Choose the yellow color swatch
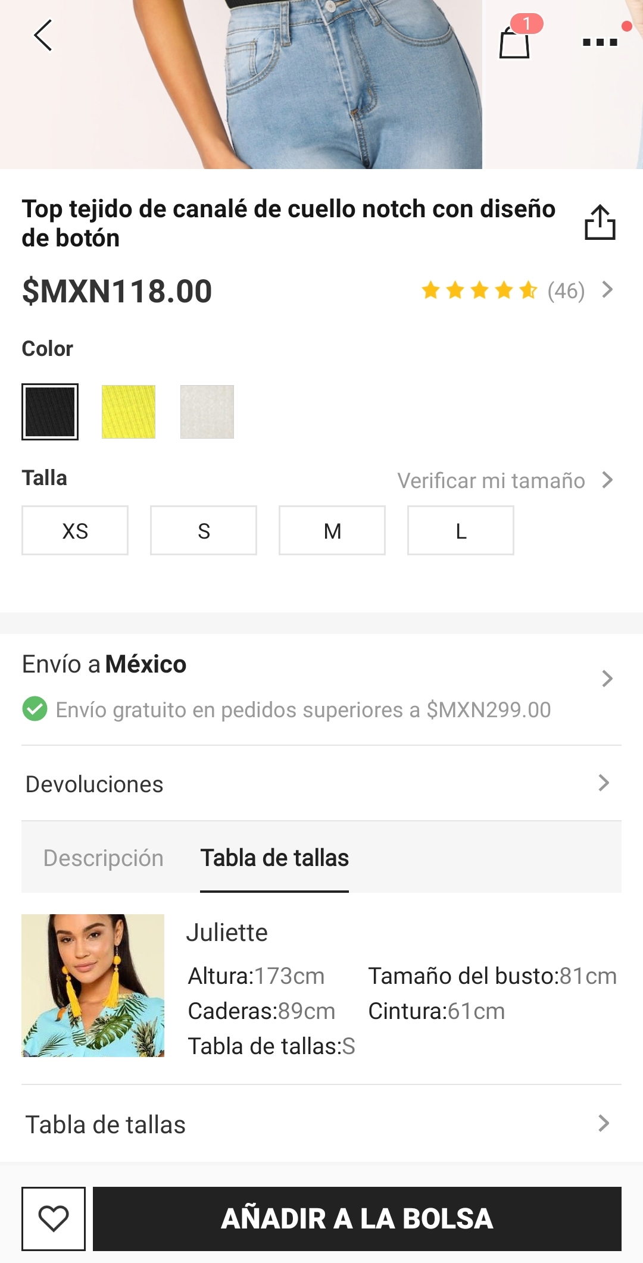This screenshot has height=1263, width=643. tap(129, 412)
